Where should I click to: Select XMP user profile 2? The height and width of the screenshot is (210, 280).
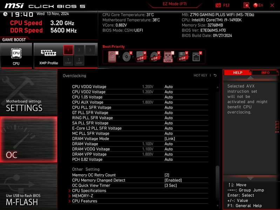(x=79, y=61)
